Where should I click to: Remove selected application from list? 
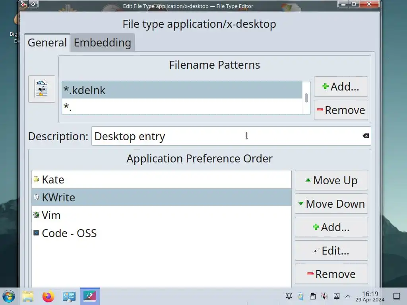(331, 274)
